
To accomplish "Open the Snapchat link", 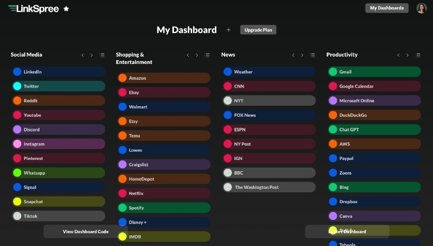I will (59, 202).
